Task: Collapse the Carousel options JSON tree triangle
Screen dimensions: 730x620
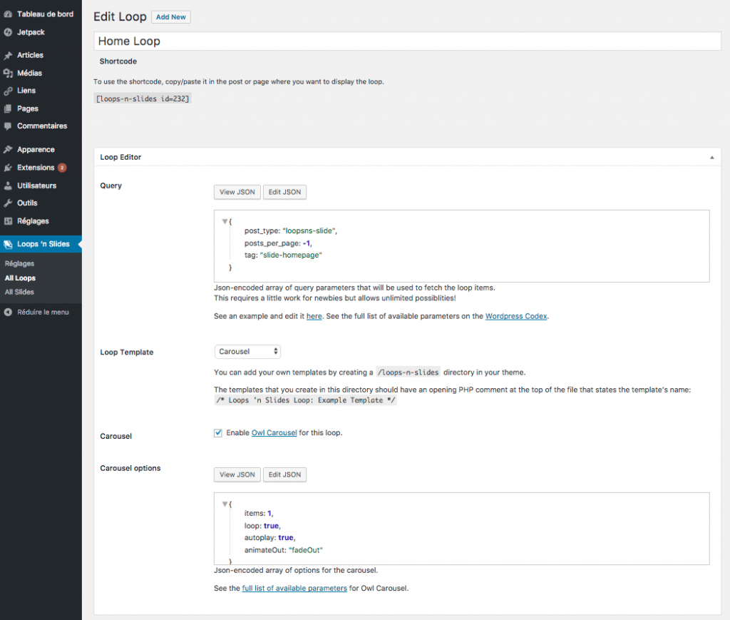Action: point(225,504)
